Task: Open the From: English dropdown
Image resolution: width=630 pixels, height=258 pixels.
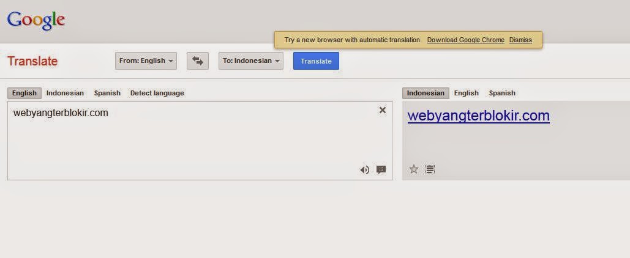Action: (146, 61)
